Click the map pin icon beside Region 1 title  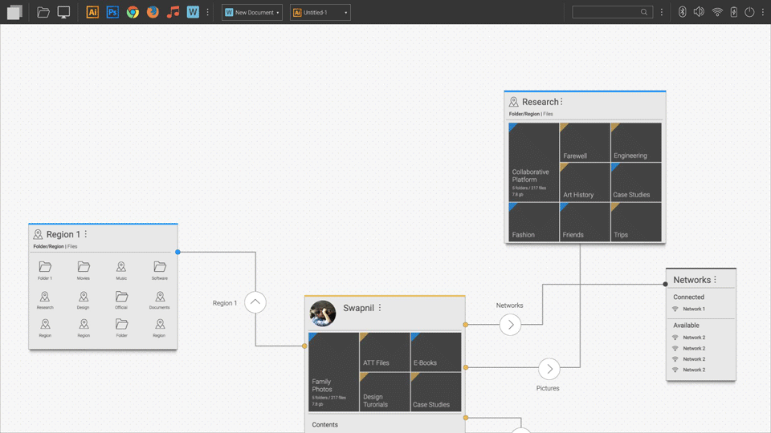[38, 234]
